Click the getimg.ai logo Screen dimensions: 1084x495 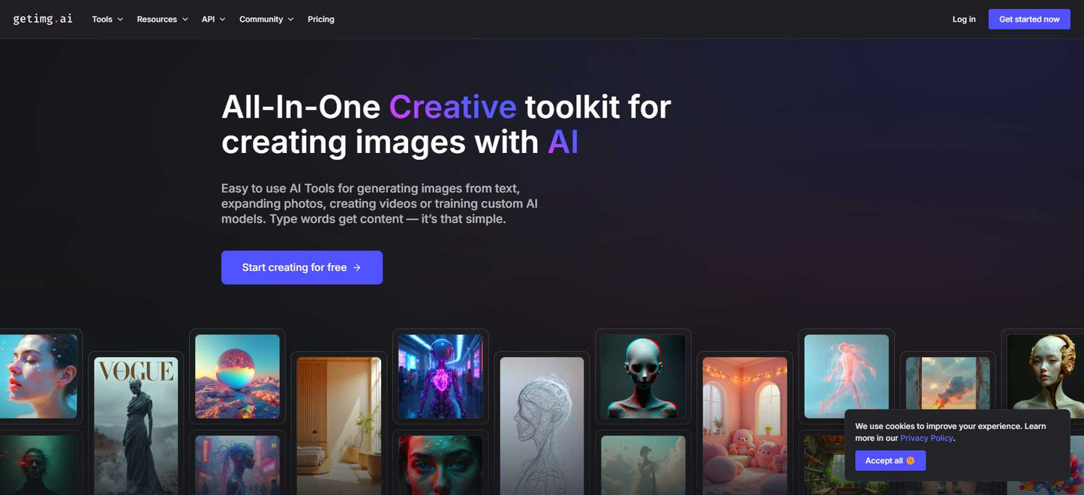[43, 19]
